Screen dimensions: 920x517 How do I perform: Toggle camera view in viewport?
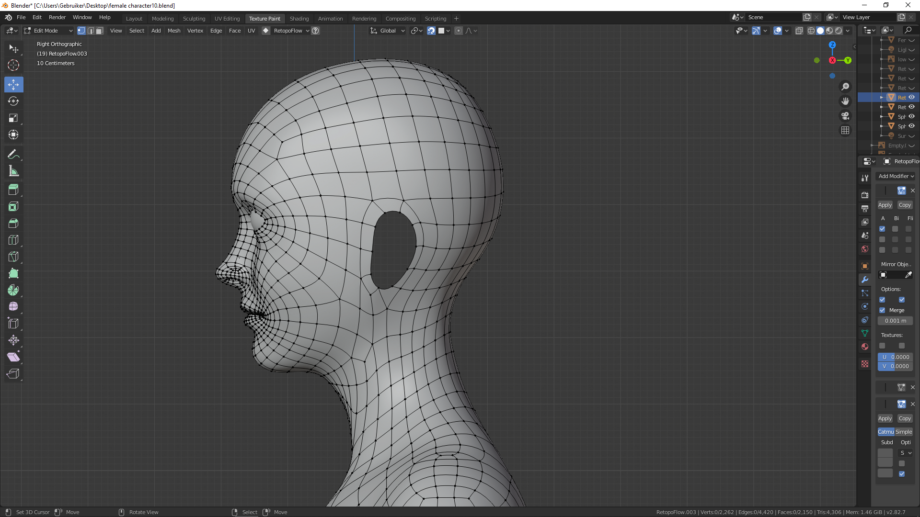845,116
